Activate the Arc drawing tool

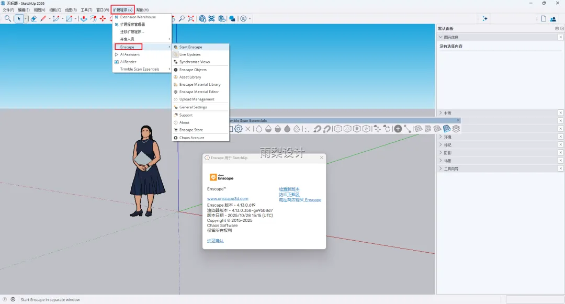click(x=56, y=18)
